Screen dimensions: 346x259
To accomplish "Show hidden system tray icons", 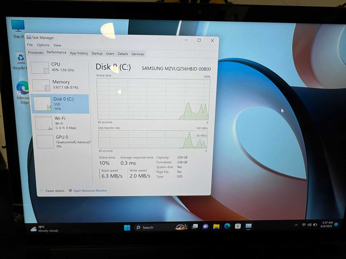I will tap(296, 225).
